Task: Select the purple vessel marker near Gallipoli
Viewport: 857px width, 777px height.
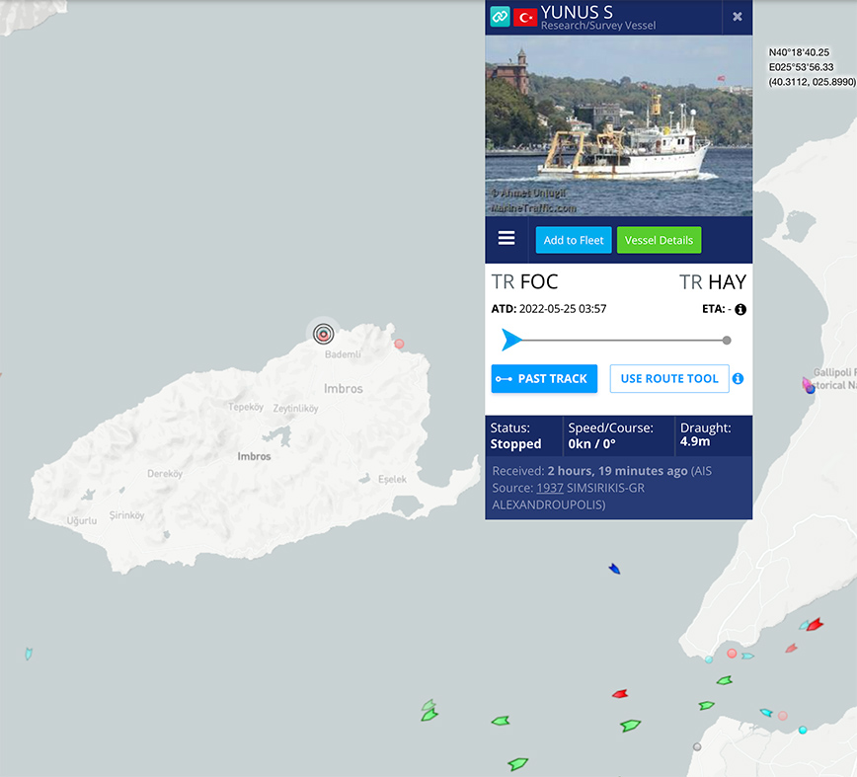Action: [x=808, y=385]
